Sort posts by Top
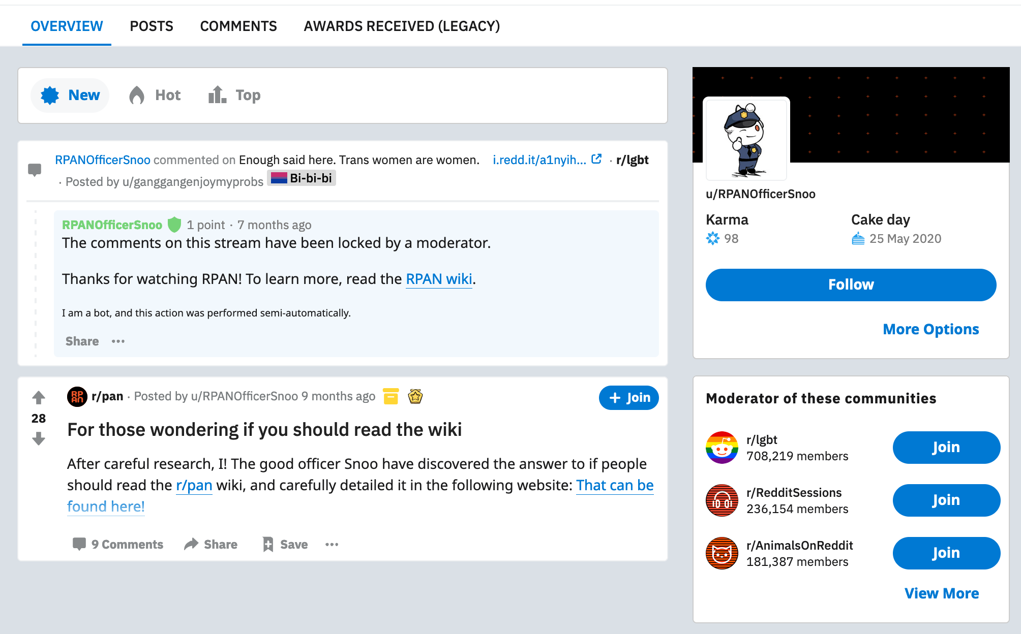1021x634 pixels. pyautogui.click(x=234, y=95)
